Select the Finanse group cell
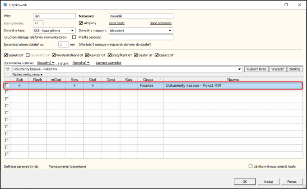 [x=150, y=85]
